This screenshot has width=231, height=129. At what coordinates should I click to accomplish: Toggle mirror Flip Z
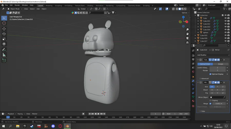point(223,93)
